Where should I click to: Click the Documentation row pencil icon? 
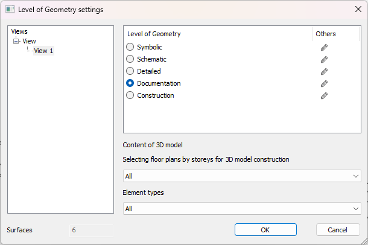pos(324,83)
